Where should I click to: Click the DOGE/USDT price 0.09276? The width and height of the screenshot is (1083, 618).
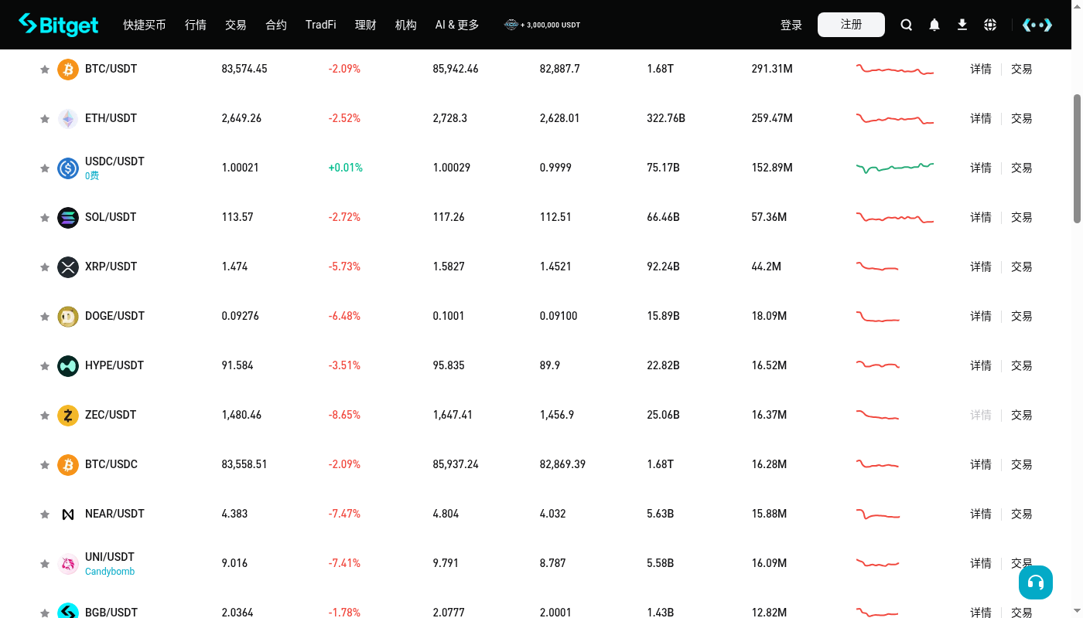pyautogui.click(x=241, y=316)
